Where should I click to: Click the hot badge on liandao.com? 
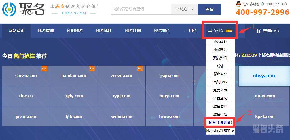click(x=92, y=68)
